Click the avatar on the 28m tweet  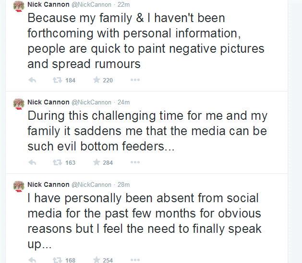(x=19, y=187)
